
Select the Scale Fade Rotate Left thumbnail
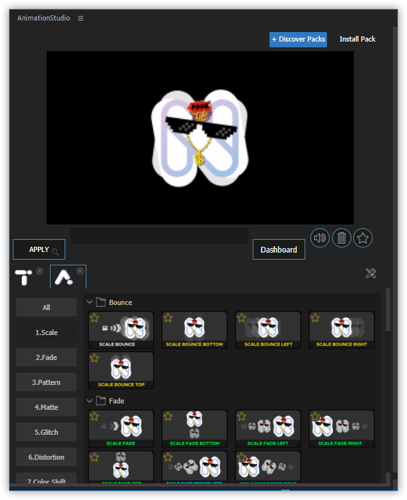pyautogui.click(x=195, y=467)
